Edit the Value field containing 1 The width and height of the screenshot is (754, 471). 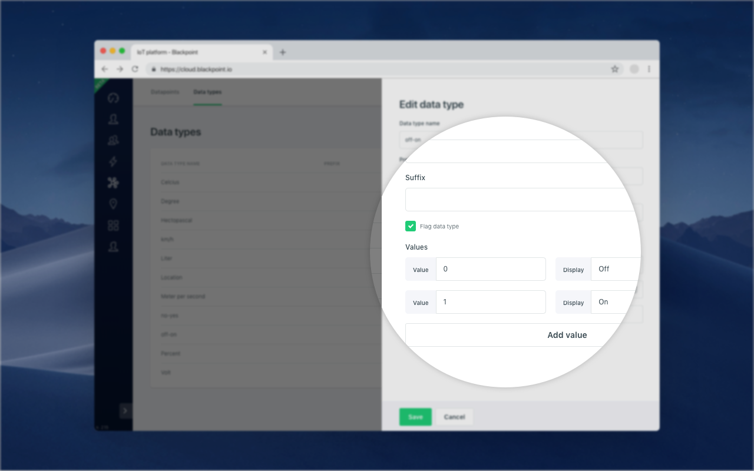(491, 302)
